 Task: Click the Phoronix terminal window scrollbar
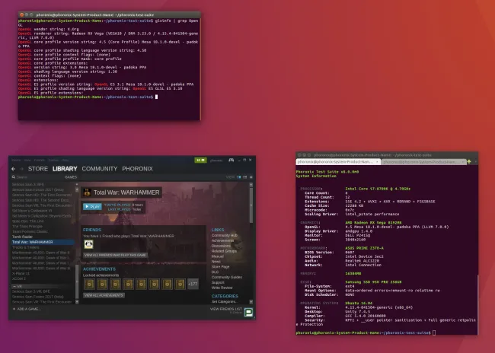pyautogui.click(x=478, y=304)
